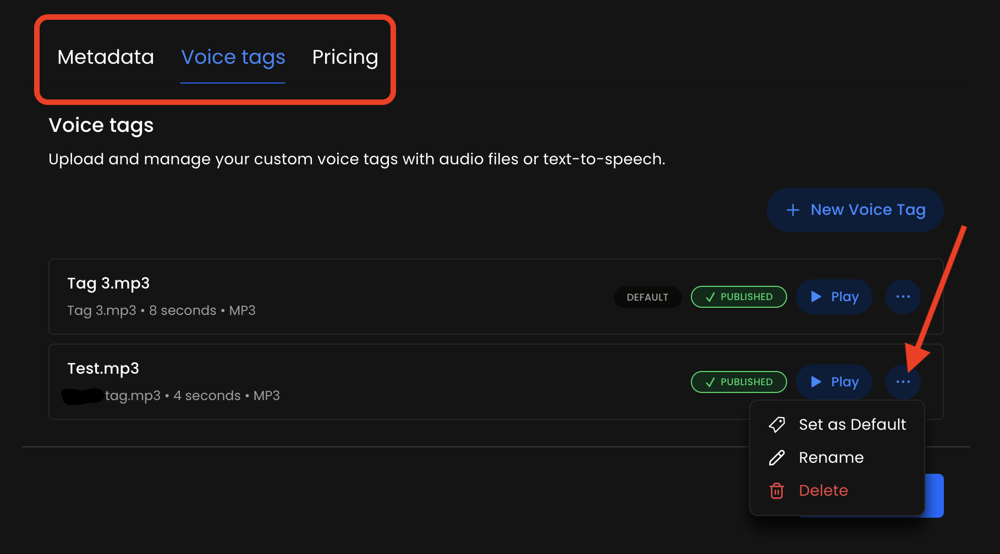
Task: Click the PUBLISHED badge on Test.mp3
Action: (739, 382)
